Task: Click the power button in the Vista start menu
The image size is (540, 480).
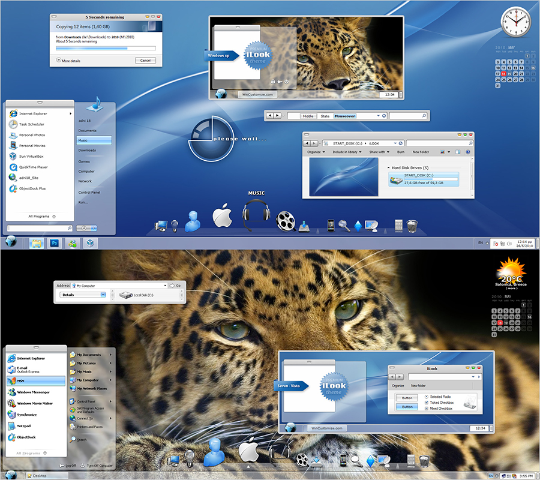Action: 83,228
